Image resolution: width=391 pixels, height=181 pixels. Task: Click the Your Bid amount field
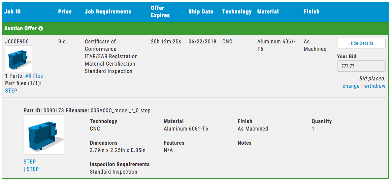click(x=361, y=66)
